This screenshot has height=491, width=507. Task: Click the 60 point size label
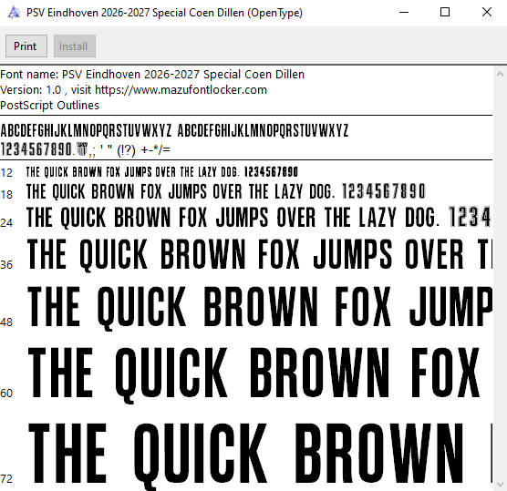(6, 394)
